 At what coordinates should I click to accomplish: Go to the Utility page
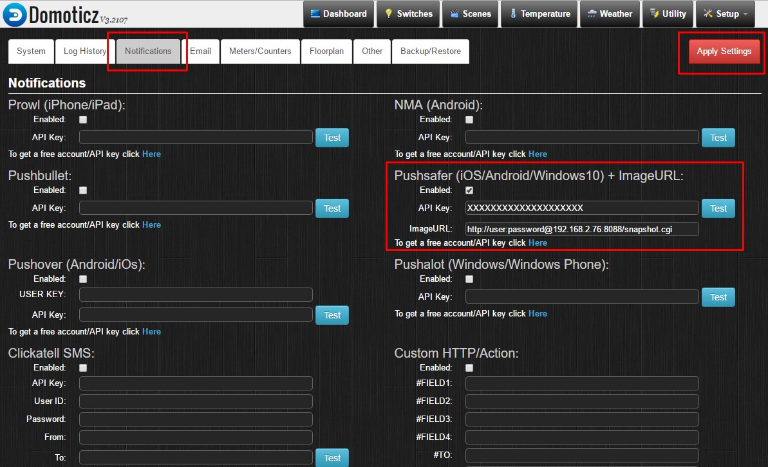coord(668,14)
